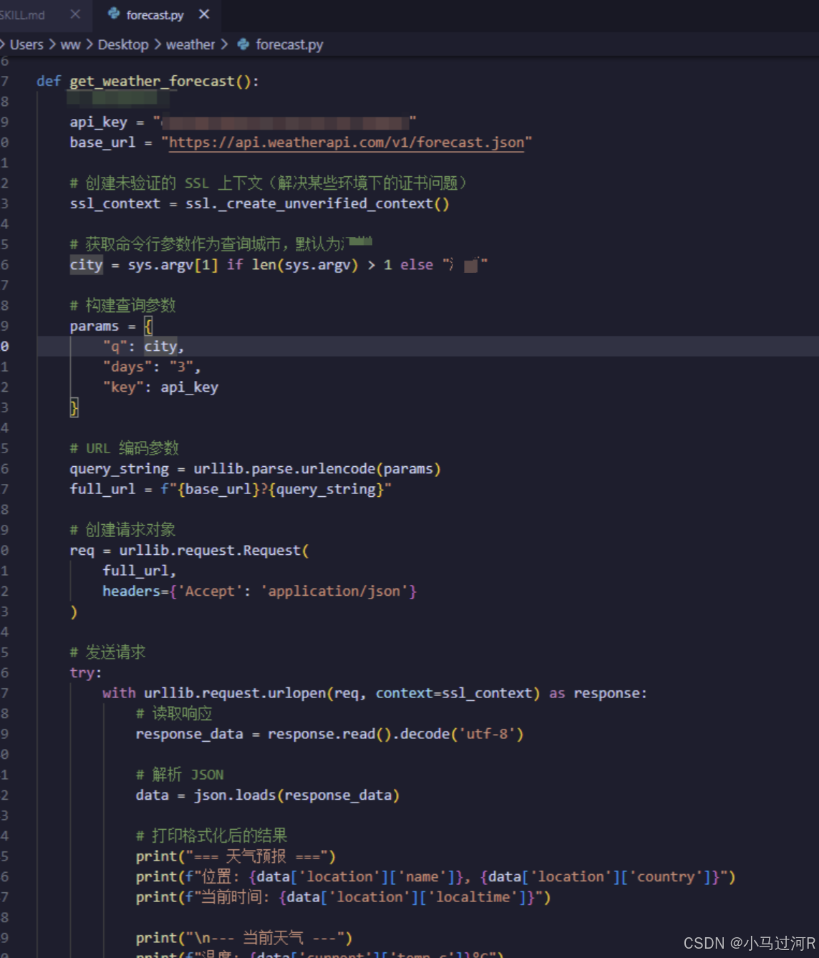Click the "key": api_key dictionary entry

pos(160,387)
